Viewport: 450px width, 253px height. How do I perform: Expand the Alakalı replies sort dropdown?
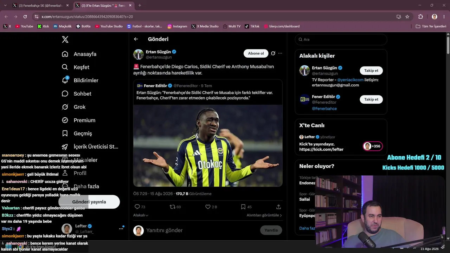pyautogui.click(x=141, y=215)
